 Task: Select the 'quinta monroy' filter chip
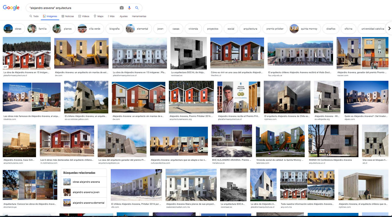[x=304, y=29]
